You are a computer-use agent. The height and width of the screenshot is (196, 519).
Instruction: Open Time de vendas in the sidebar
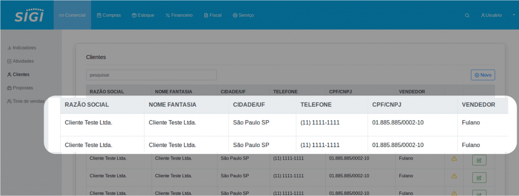point(25,102)
